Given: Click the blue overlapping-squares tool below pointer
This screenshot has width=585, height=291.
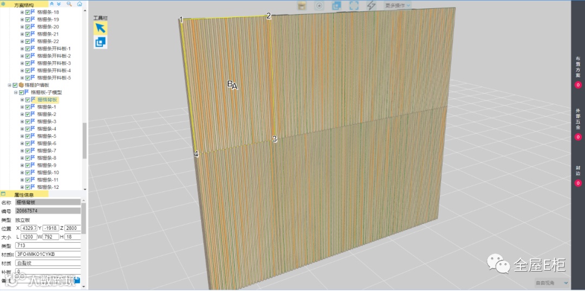Looking at the screenshot, I should point(100,42).
